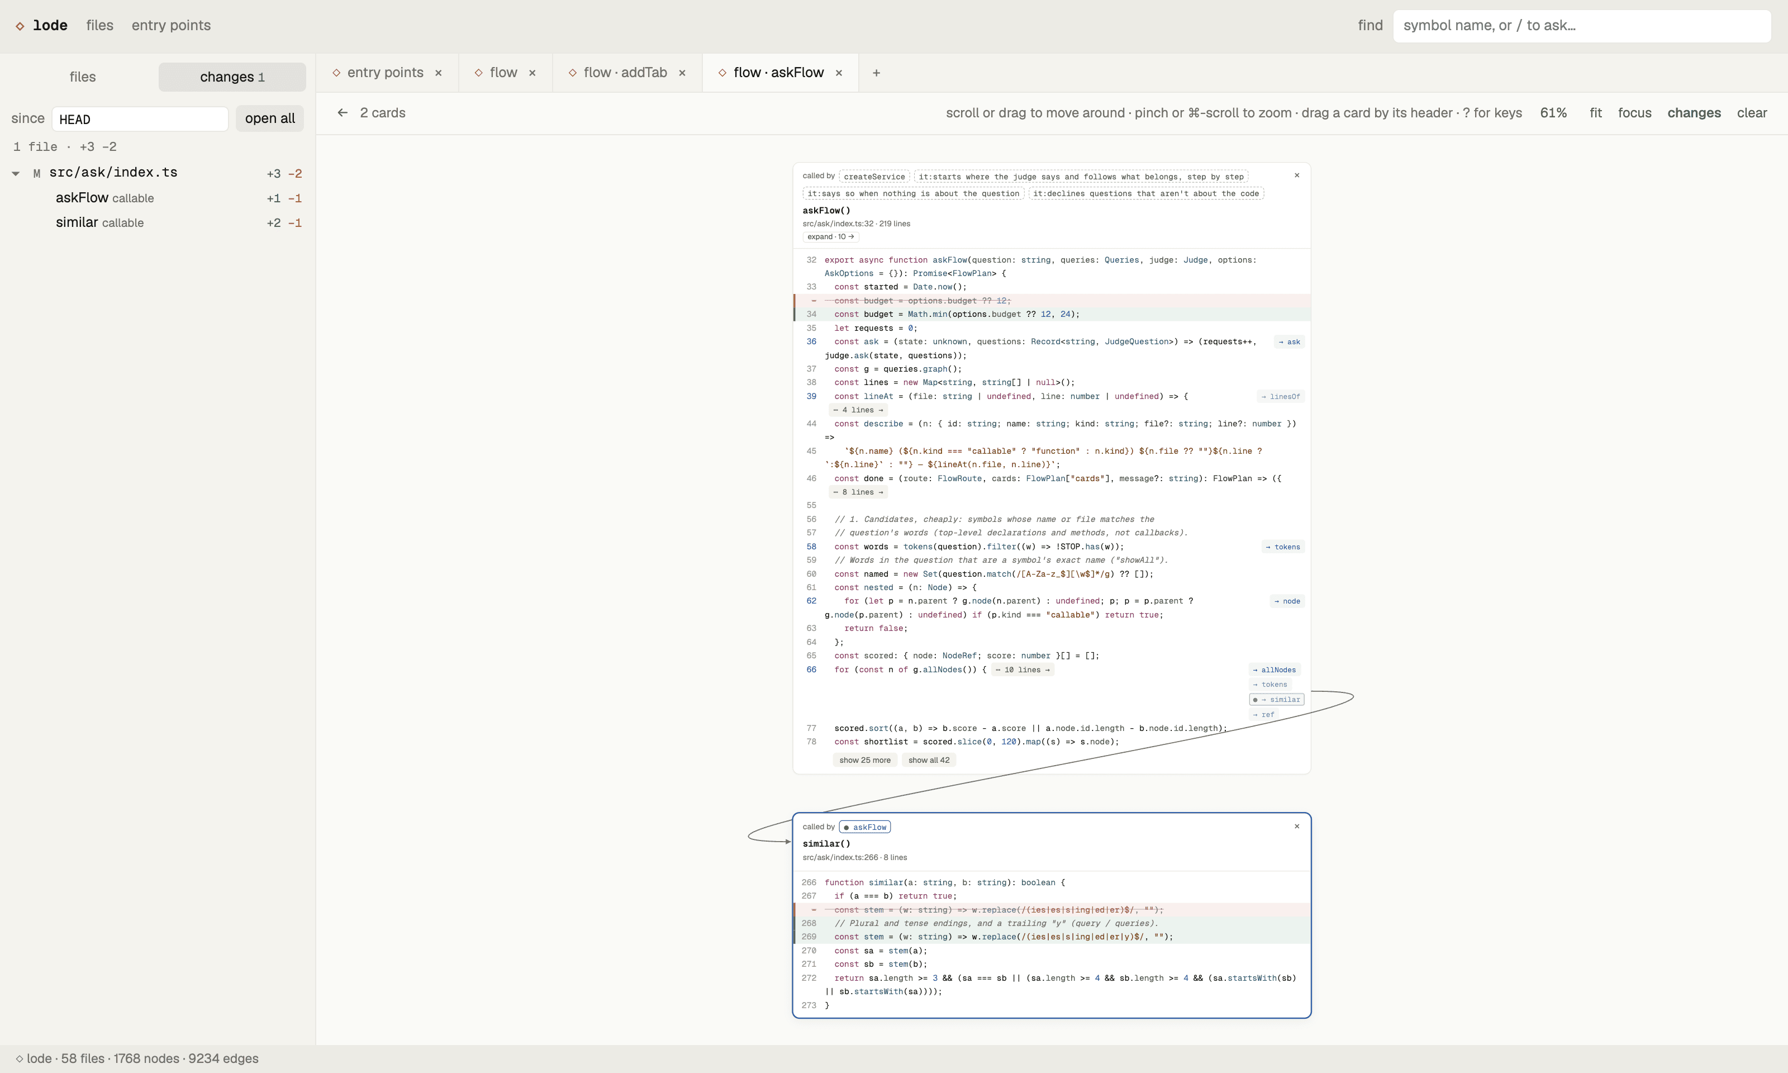The image size is (1788, 1073).
Task: Close the askFlow() card
Action: click(x=1296, y=175)
